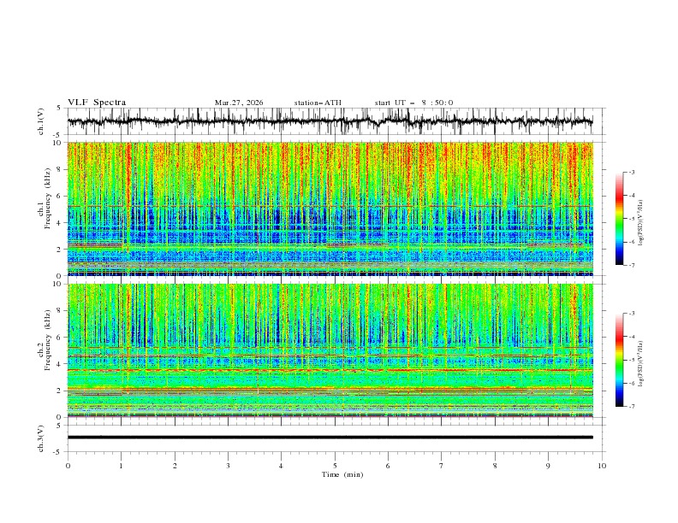The image size is (678, 523).
Task: Click the "6" tick on the time axis
Action: tap(388, 466)
